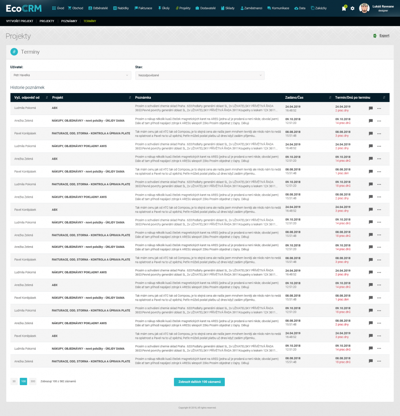Click Lukáš Raveane's profile avatar
The width and height of the screenshot is (400, 416).
[x=364, y=8]
